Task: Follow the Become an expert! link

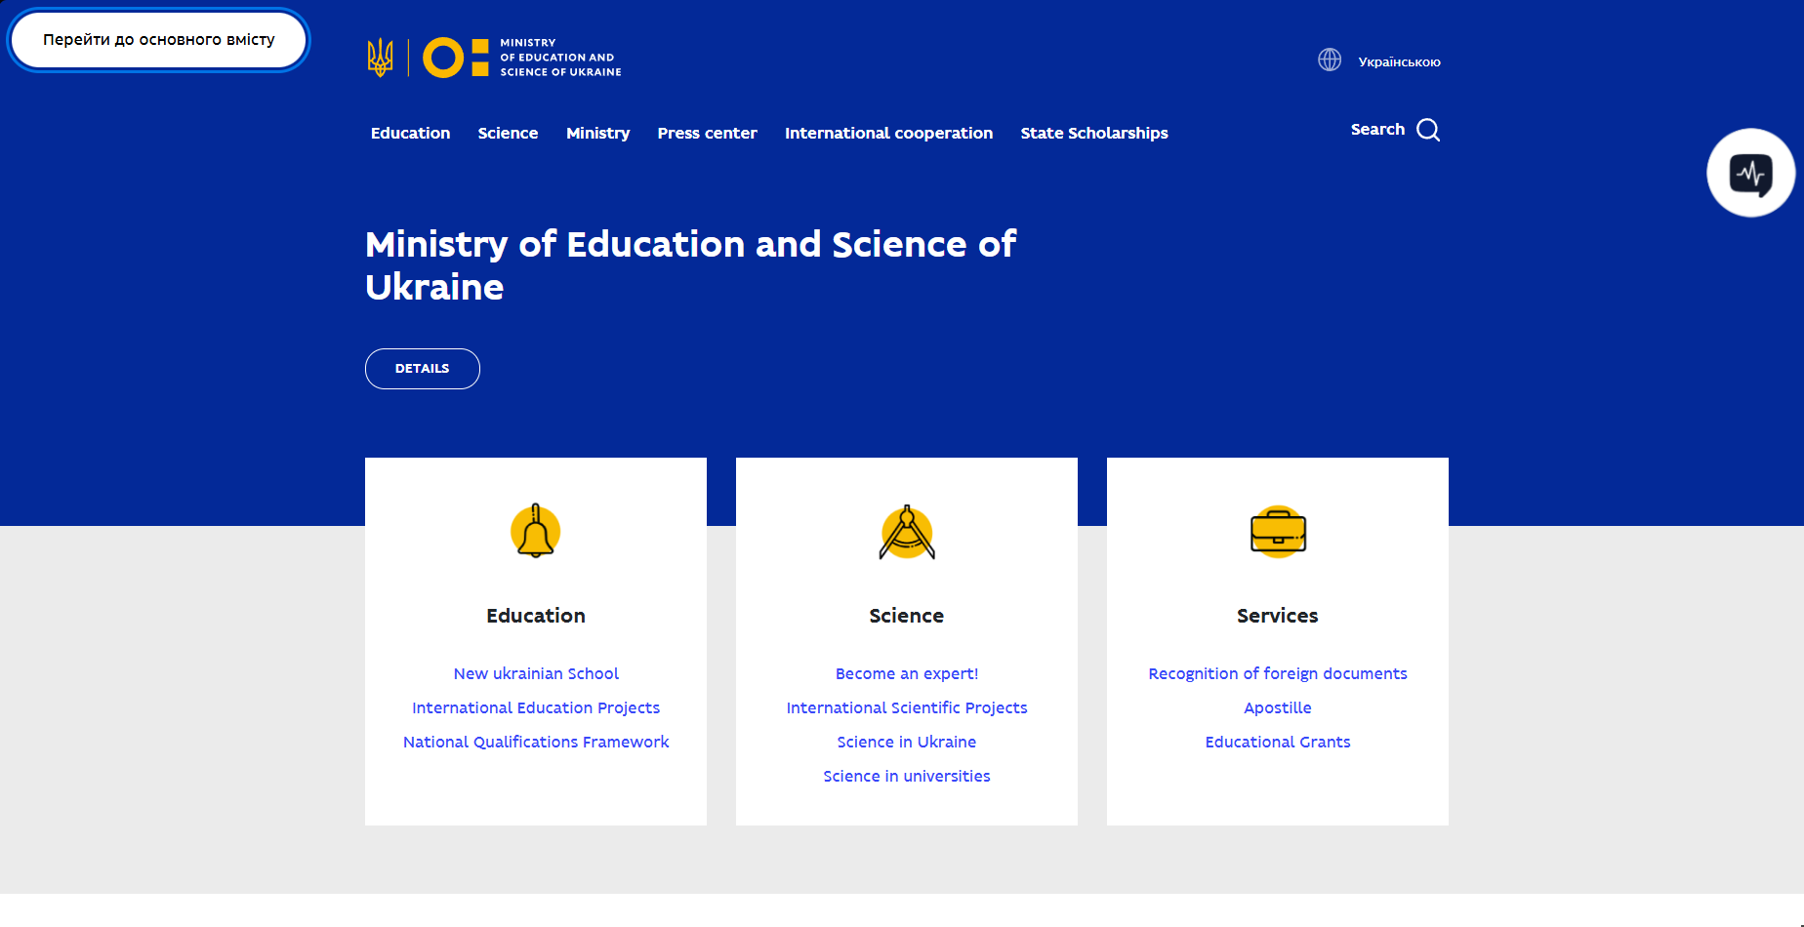Action: 907,673
